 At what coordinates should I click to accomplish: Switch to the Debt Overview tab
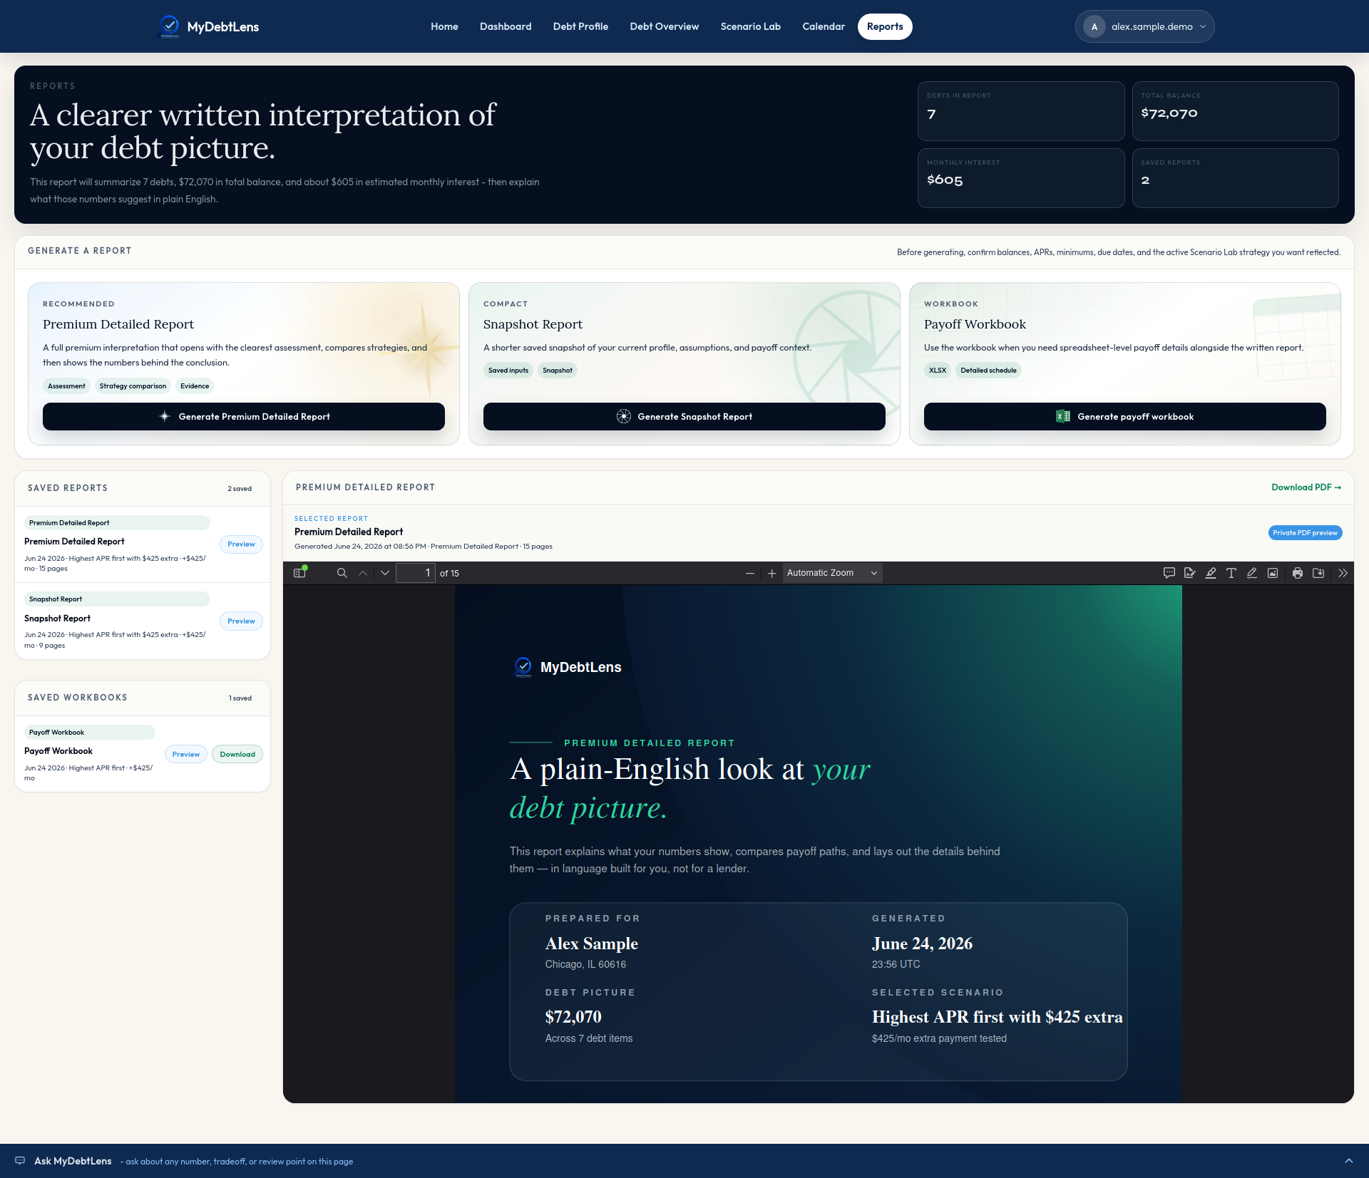click(x=664, y=26)
